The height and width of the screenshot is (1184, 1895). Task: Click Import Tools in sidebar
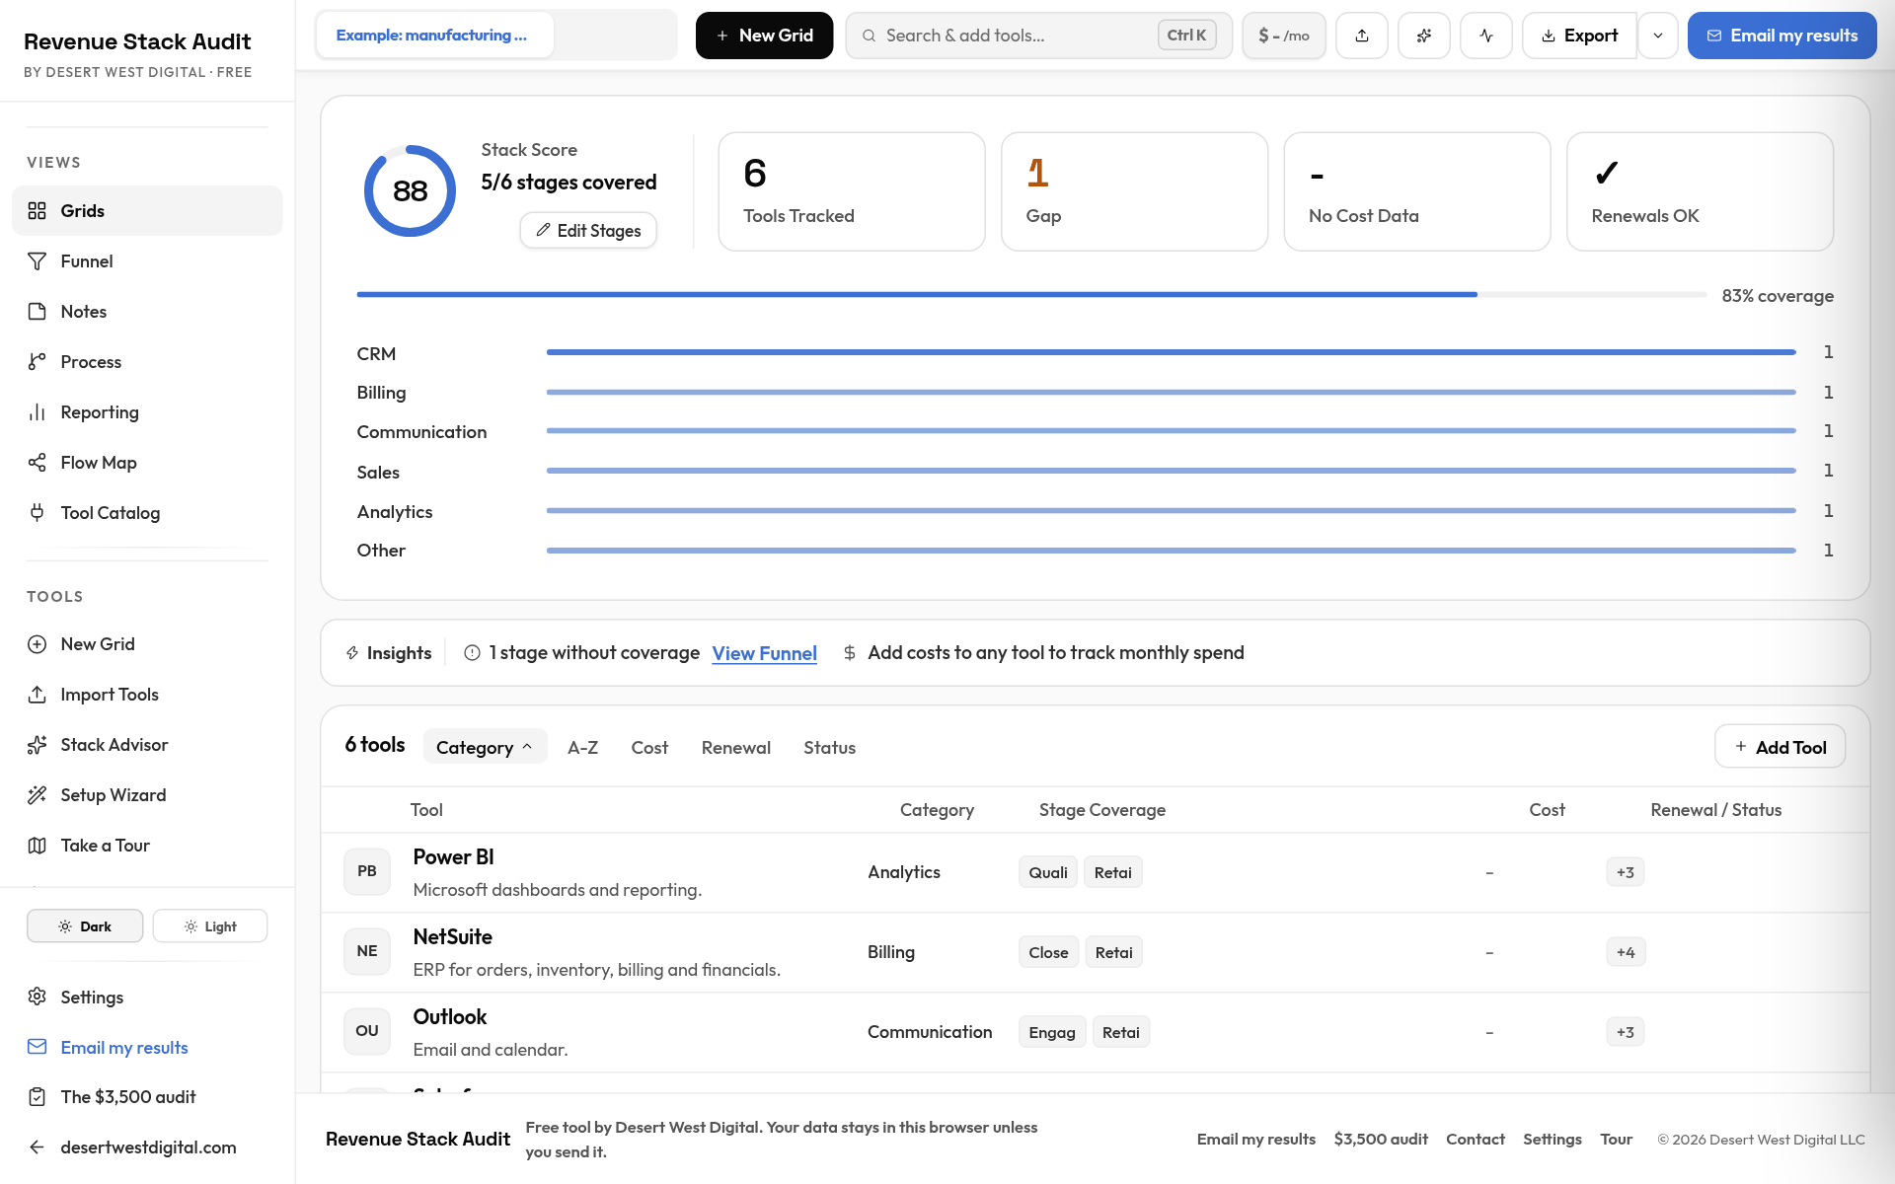click(147, 694)
